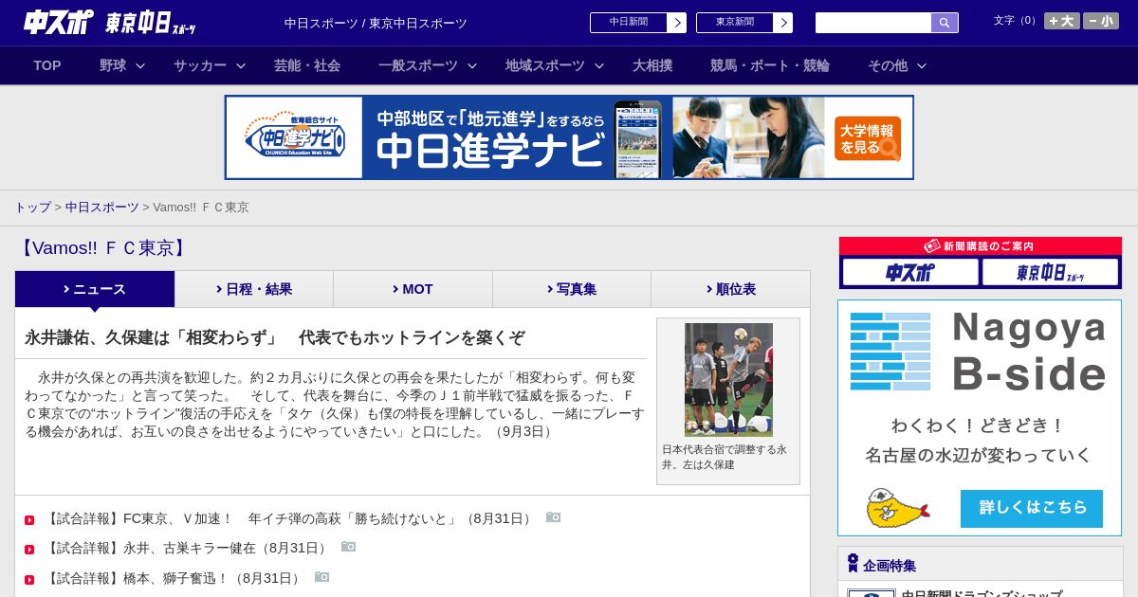Click the 東京中日スポーツ logo in the header

coord(150,24)
